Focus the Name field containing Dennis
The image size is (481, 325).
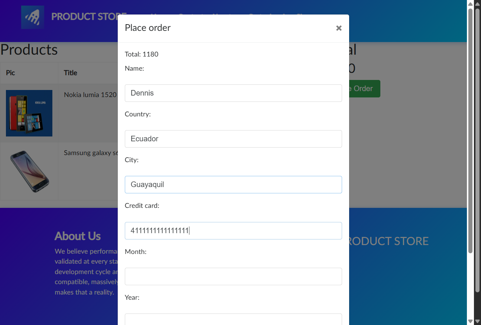click(233, 93)
